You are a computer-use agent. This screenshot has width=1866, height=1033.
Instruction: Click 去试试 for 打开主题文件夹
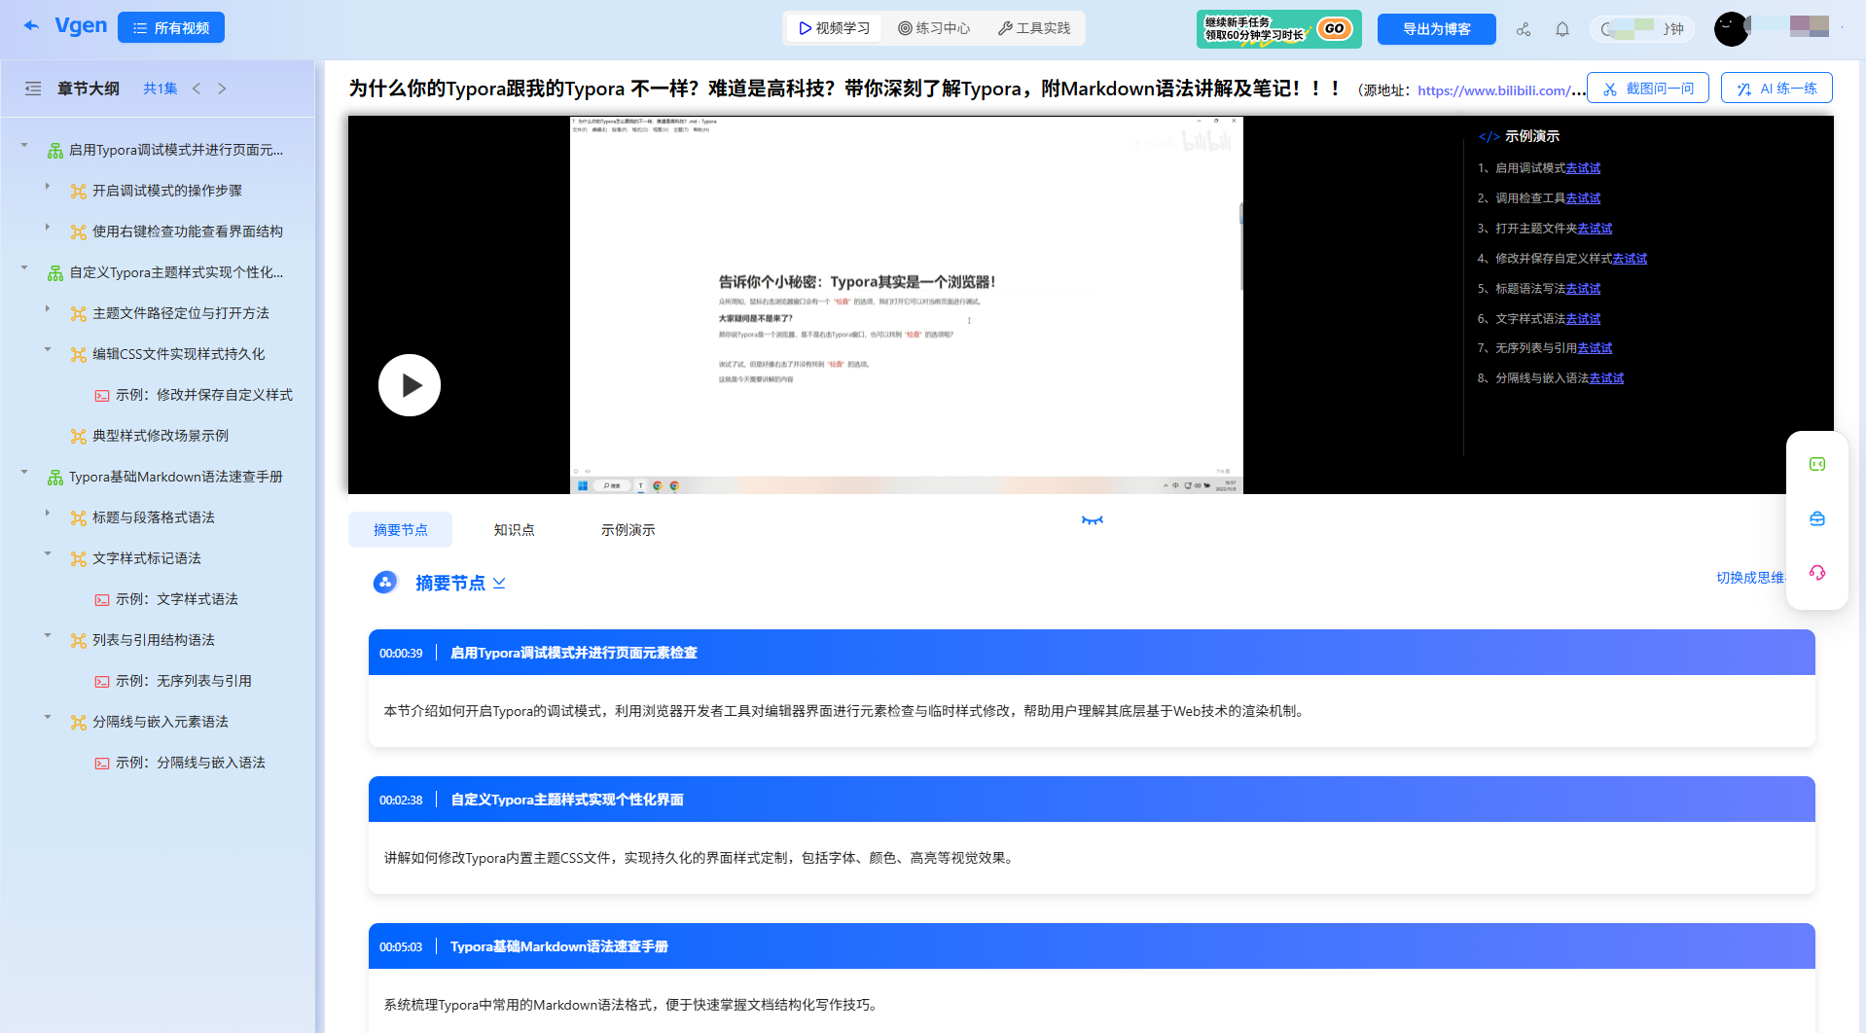point(1595,229)
